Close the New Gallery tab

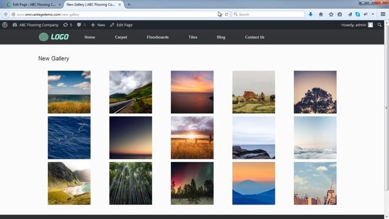[x=120, y=4]
